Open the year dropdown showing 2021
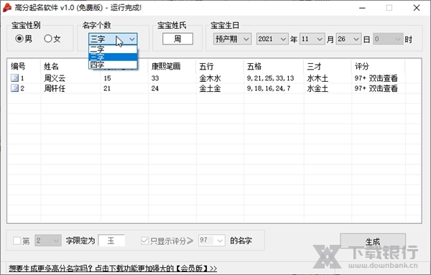431x275 pixels. coord(272,39)
